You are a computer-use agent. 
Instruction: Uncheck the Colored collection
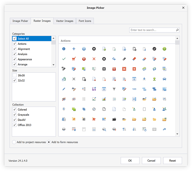(15, 109)
